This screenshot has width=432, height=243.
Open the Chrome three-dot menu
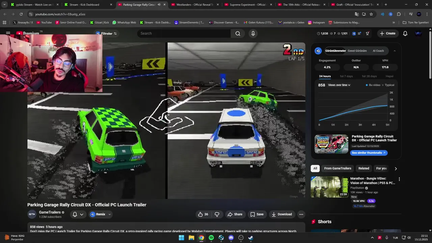427,14
